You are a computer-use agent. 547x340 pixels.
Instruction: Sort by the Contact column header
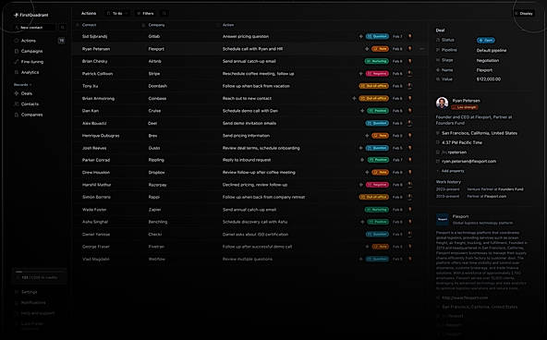click(x=89, y=25)
